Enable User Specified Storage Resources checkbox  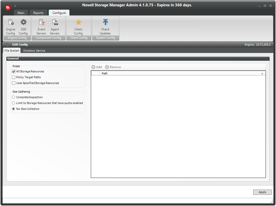[x=13, y=83]
